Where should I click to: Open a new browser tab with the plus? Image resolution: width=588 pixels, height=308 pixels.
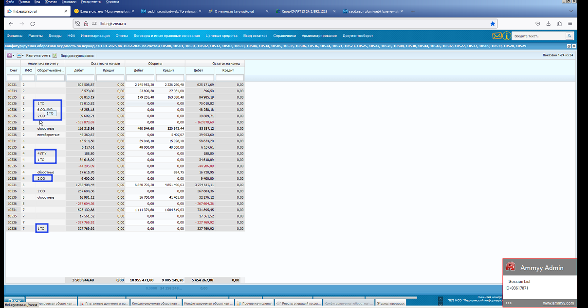point(413,11)
